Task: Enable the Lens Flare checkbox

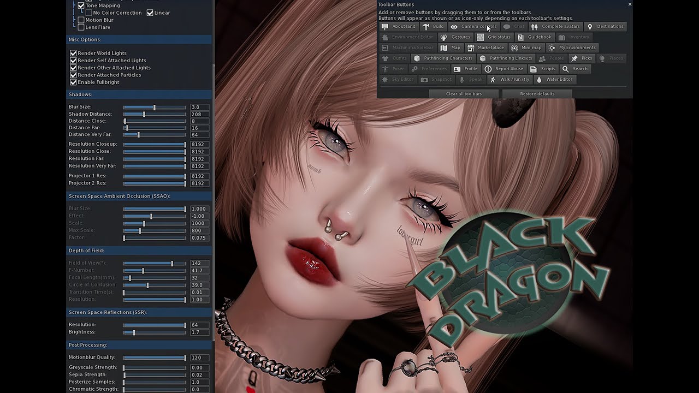Action: click(81, 27)
